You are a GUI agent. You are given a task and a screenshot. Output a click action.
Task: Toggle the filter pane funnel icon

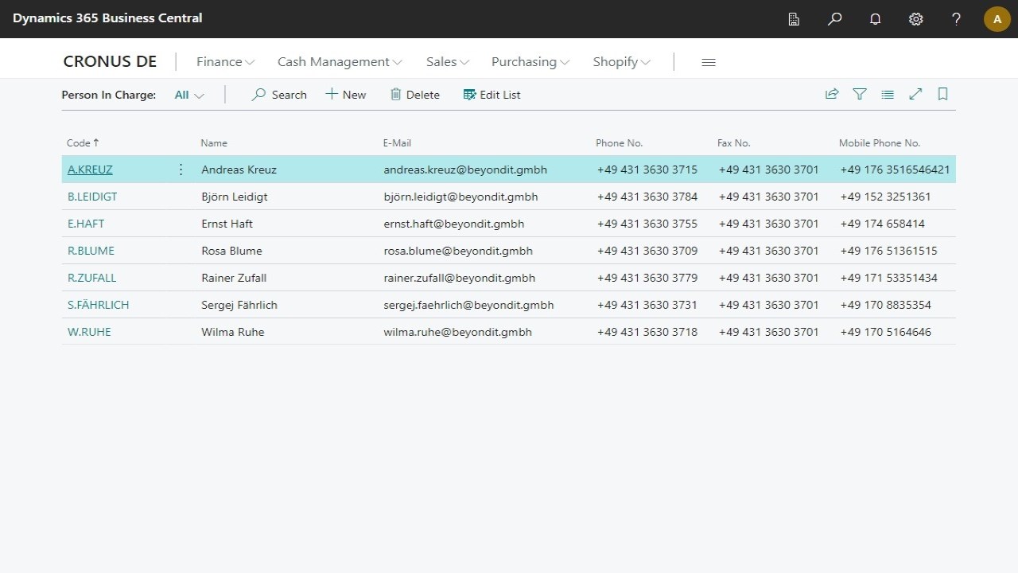tap(860, 94)
